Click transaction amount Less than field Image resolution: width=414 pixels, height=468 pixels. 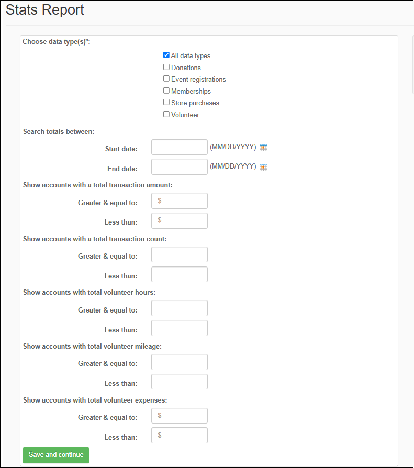click(x=180, y=220)
